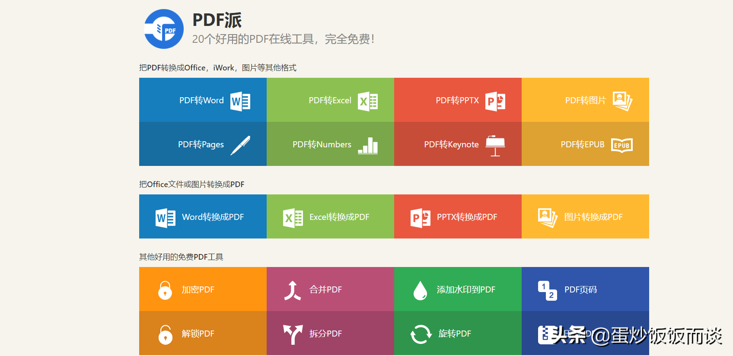Click the PowerPoint icon in PDF转PPTX tile
Screen dimensions: 733x356
point(495,102)
